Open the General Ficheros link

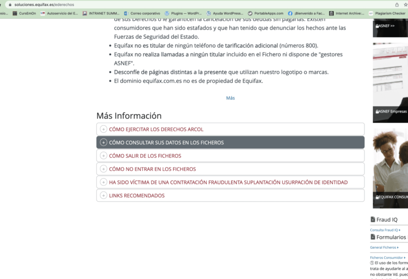pyautogui.click(x=384, y=247)
